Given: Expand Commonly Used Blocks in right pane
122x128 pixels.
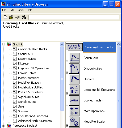Looking at the screenshot, I should pos(67,51).
